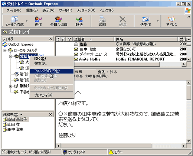
Task: Open the 送受信 dropdown arrow
Action: coord(158,21)
